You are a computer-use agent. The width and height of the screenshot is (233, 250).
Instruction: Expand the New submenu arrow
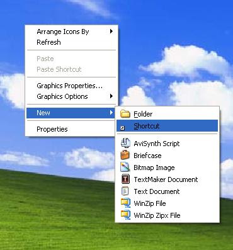click(111, 113)
